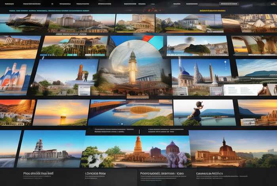Click the small circle icon in the top bar
The width and height of the screenshot is (277, 186).
[52, 4]
